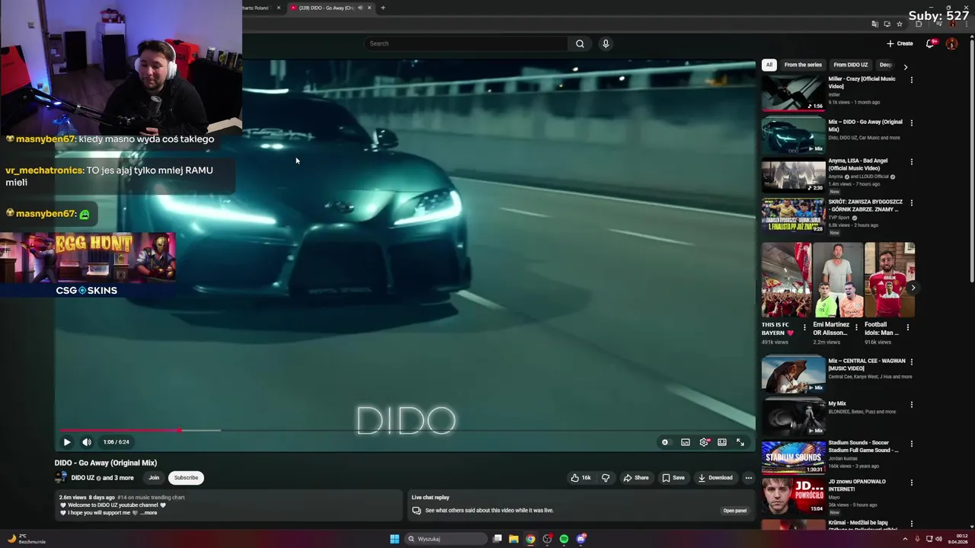Close the DIDO - Go Away browser tab
Viewport: 975px width, 548px height.
pos(369,8)
